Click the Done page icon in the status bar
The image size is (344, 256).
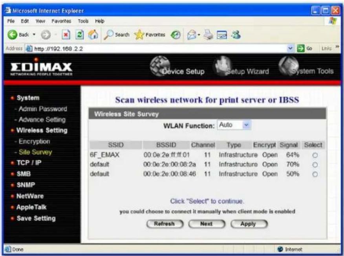point(8,249)
